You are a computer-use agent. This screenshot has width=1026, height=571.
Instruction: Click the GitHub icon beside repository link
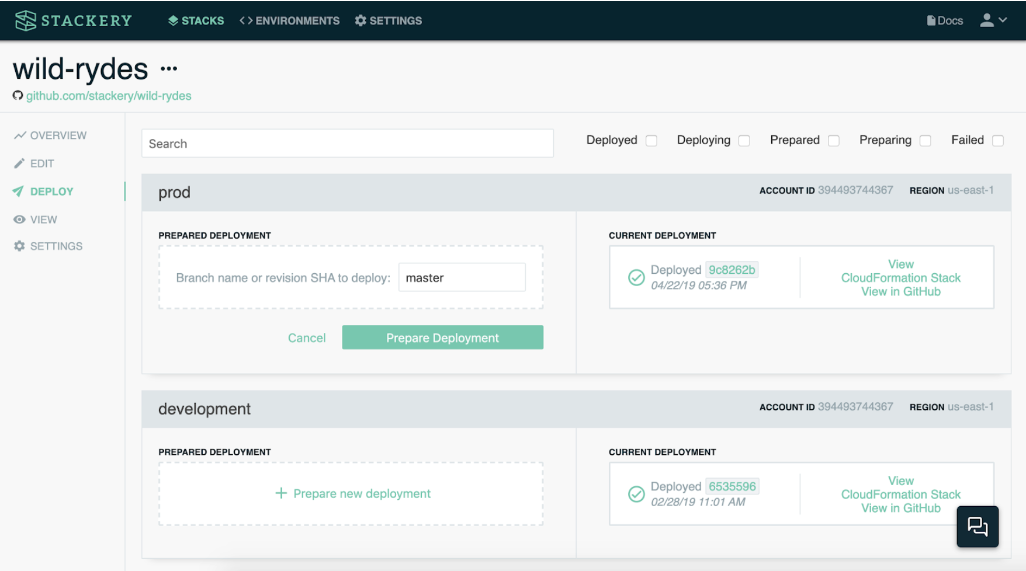(18, 95)
